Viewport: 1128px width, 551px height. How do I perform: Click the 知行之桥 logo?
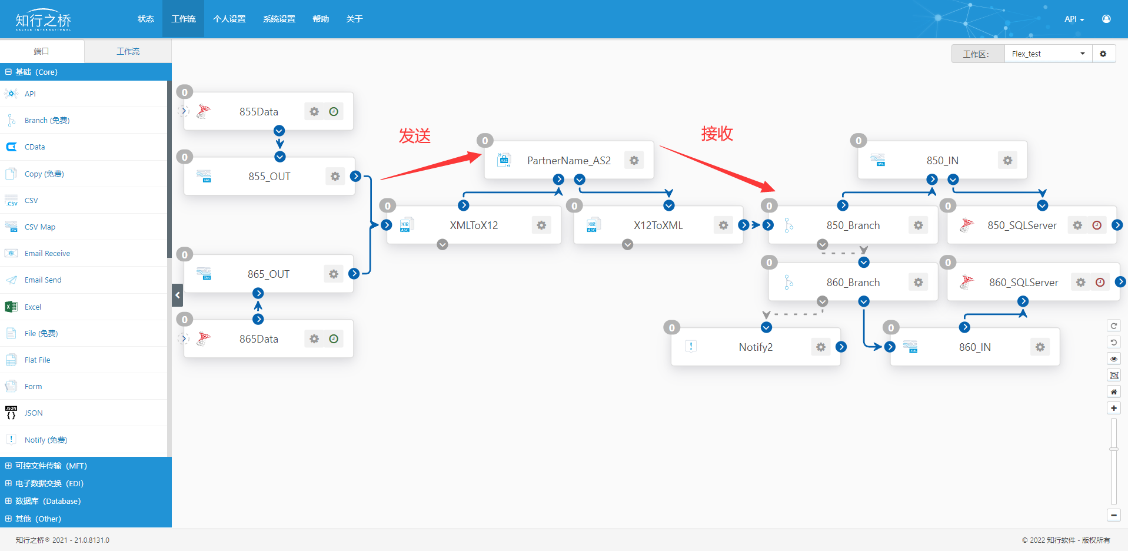[43, 19]
